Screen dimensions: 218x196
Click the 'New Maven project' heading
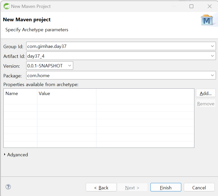(x=27, y=19)
